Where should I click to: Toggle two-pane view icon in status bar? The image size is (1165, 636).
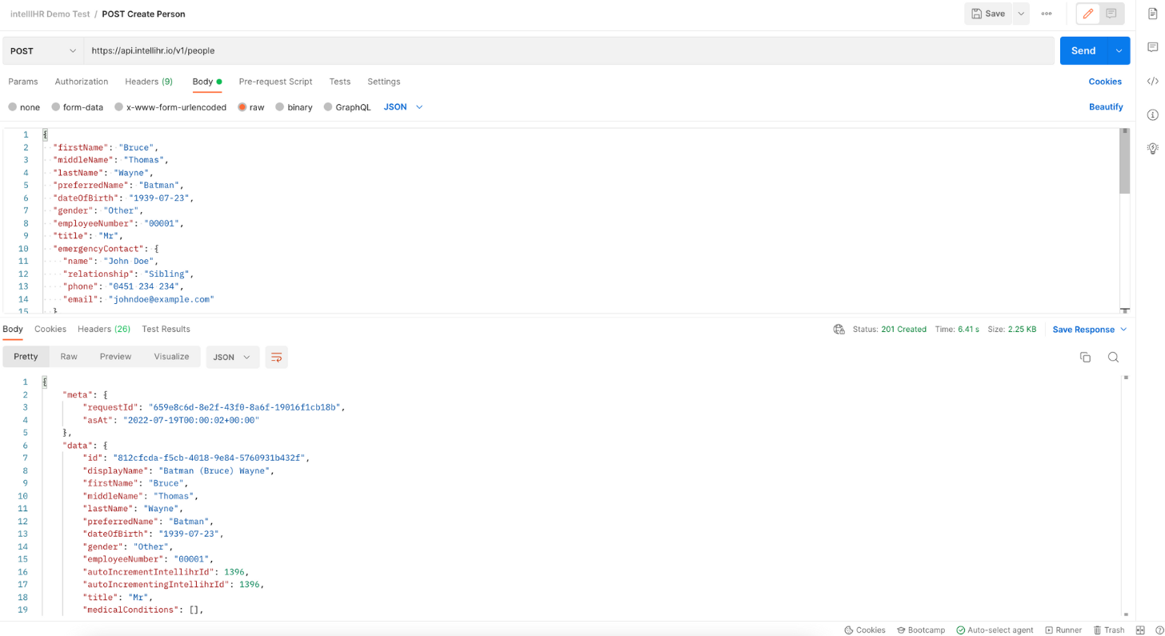coord(1140,630)
